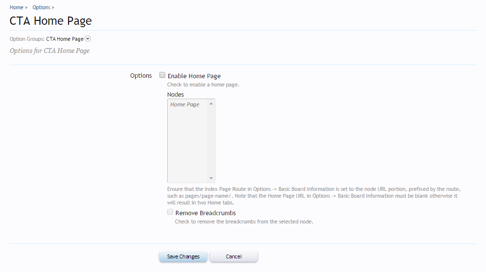
Task: Open the Home breadcrumb link
Action: click(17, 7)
